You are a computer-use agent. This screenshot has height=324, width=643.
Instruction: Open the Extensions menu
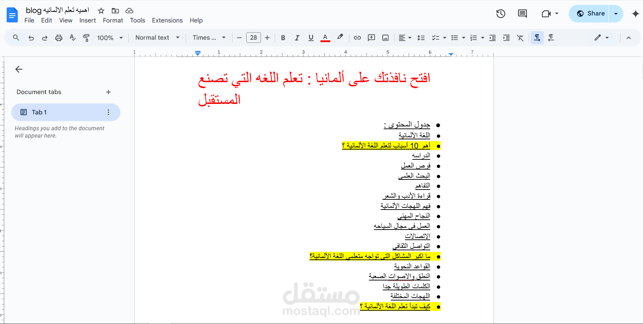pyautogui.click(x=167, y=20)
